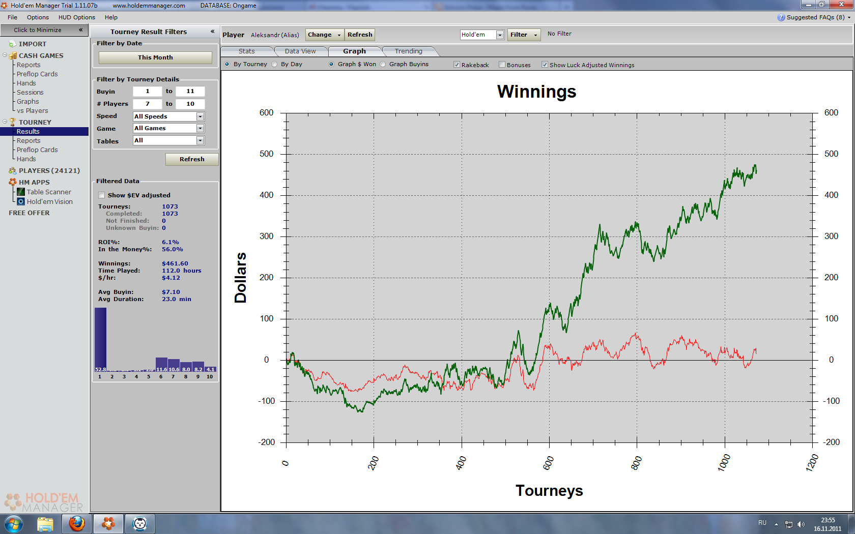The image size is (855, 534).
Task: Click the Suggested FAQs help icon
Action: tap(781, 17)
